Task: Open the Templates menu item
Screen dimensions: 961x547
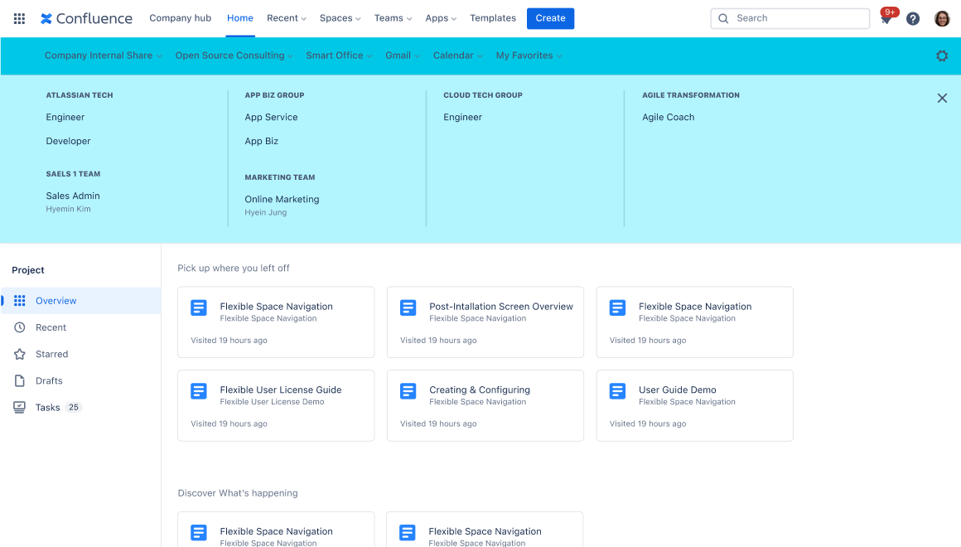Action: (493, 18)
